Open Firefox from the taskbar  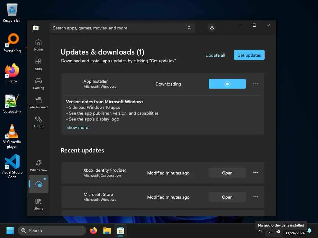click(93, 231)
